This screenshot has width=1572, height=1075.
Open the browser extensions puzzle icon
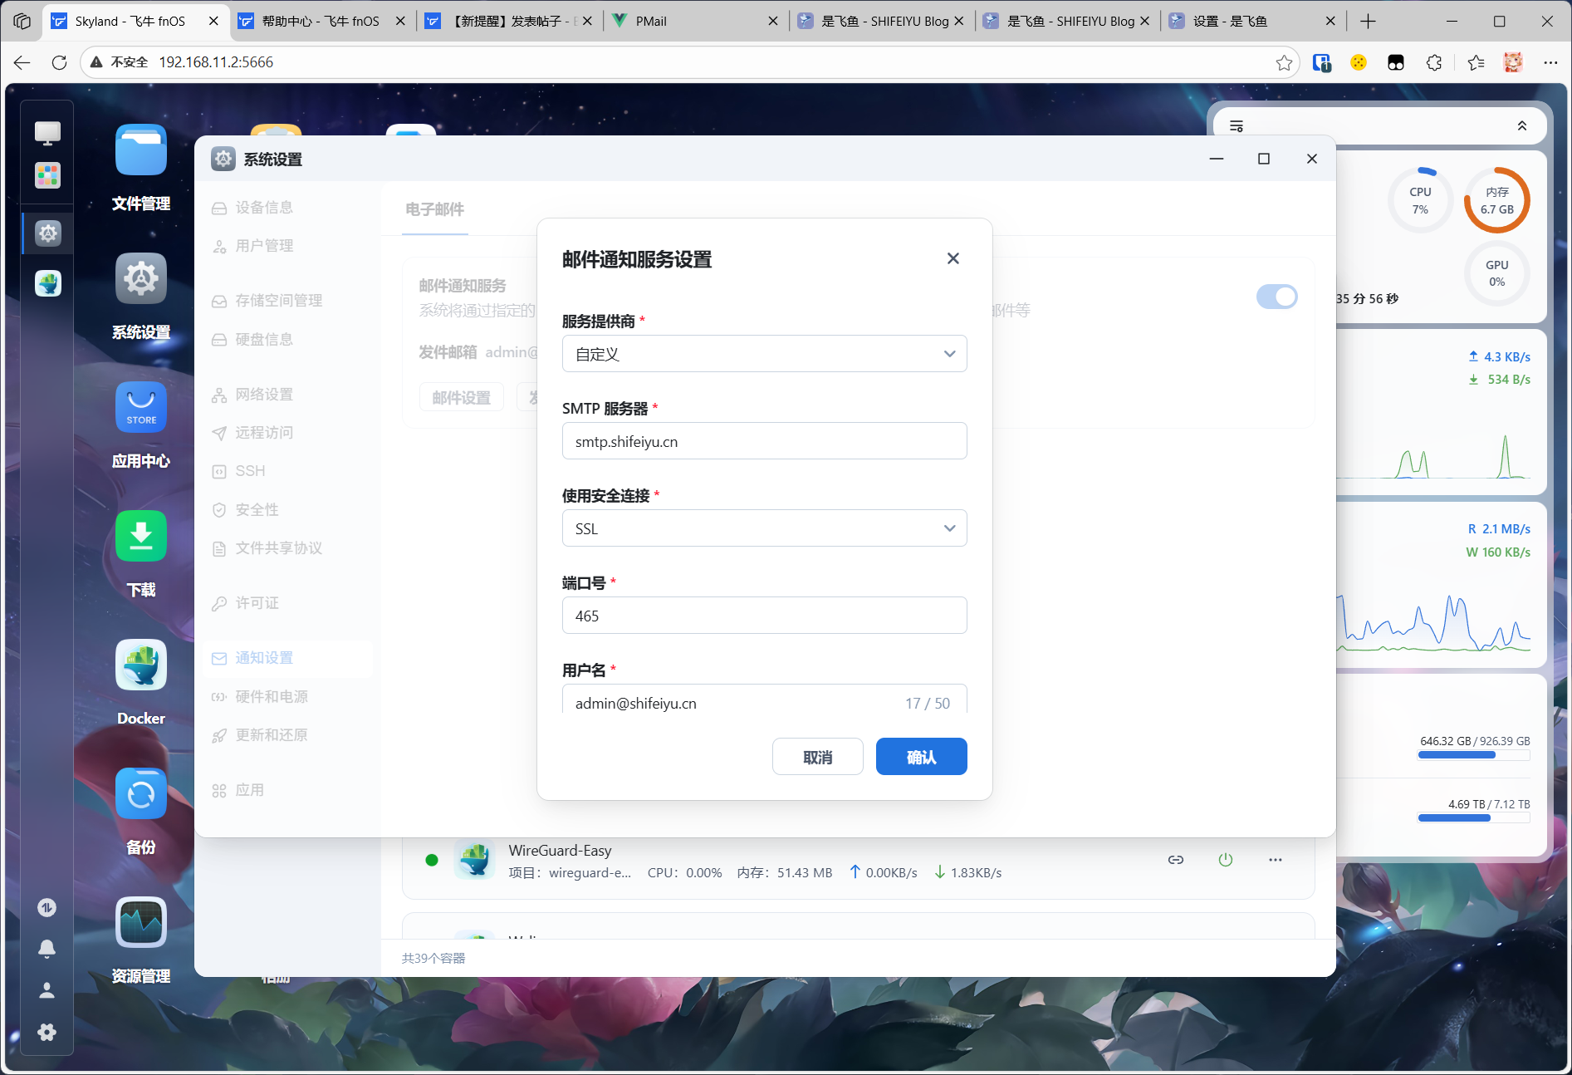click(x=1434, y=62)
